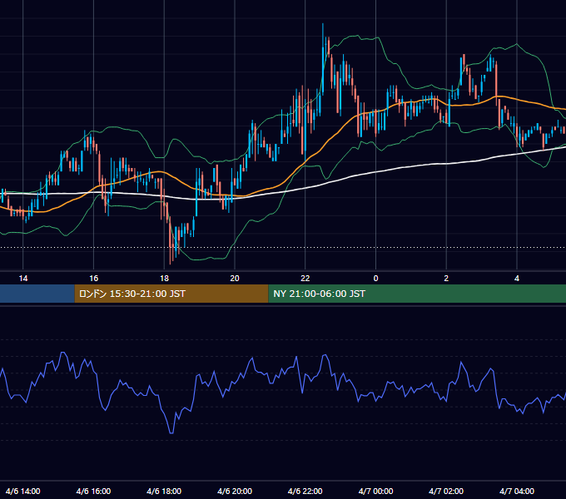
Task: Click the NY 21:00-06:00 JST session bar
Action: 417,294
